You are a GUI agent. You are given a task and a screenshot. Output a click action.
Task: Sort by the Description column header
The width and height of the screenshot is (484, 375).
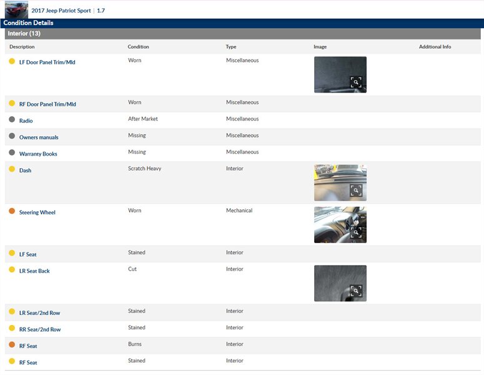22,47
